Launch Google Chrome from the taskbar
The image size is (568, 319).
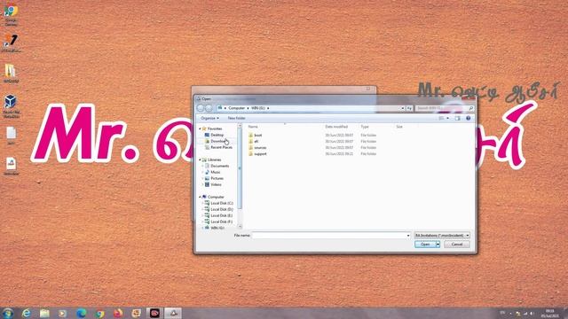point(99,313)
